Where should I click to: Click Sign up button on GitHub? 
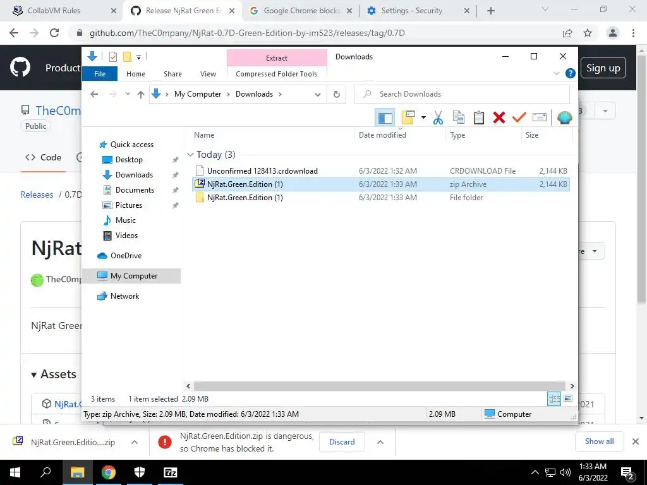(603, 68)
